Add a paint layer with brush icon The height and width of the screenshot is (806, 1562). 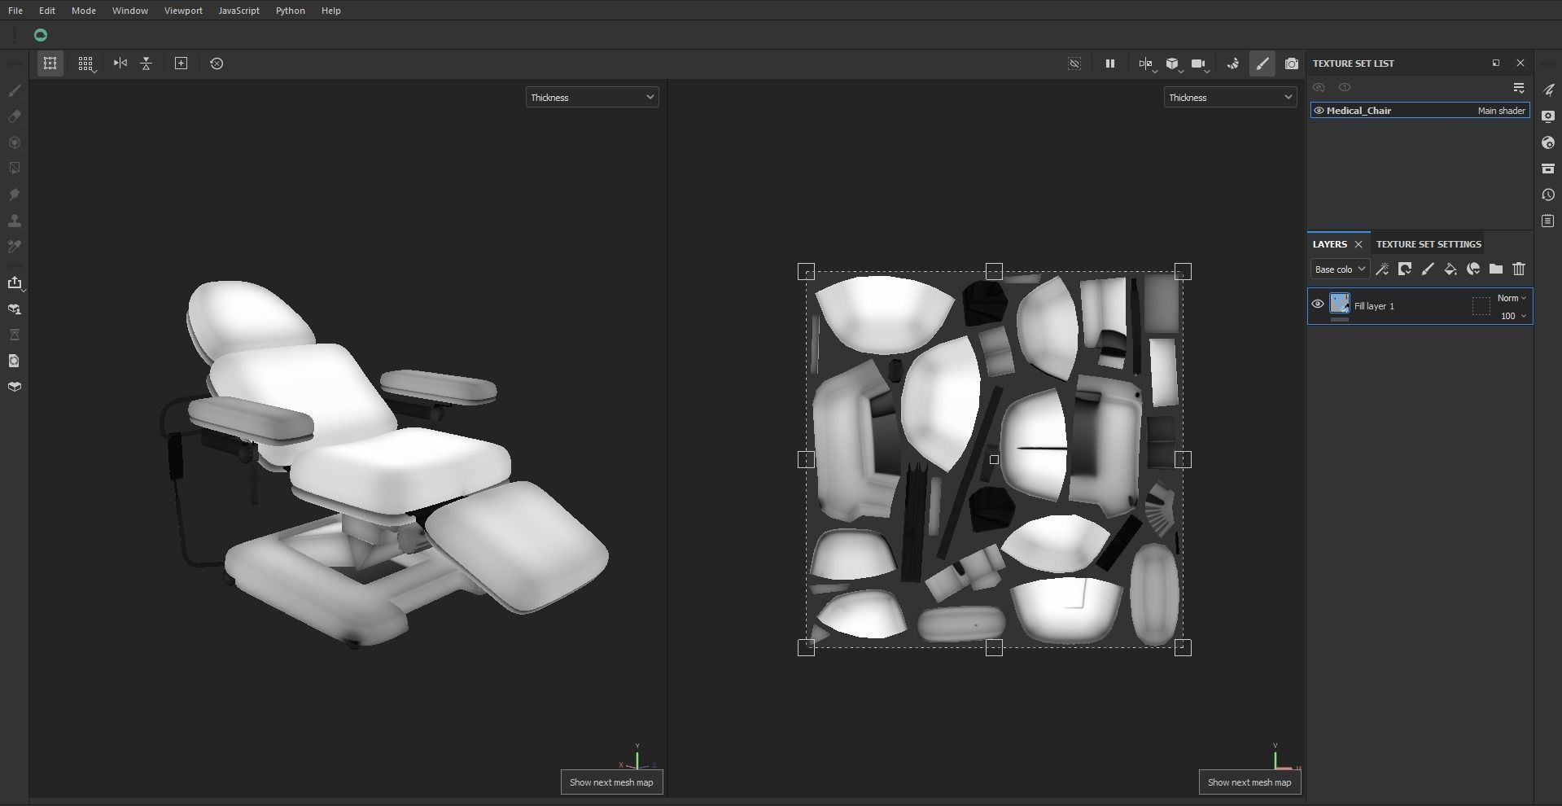[1428, 269]
